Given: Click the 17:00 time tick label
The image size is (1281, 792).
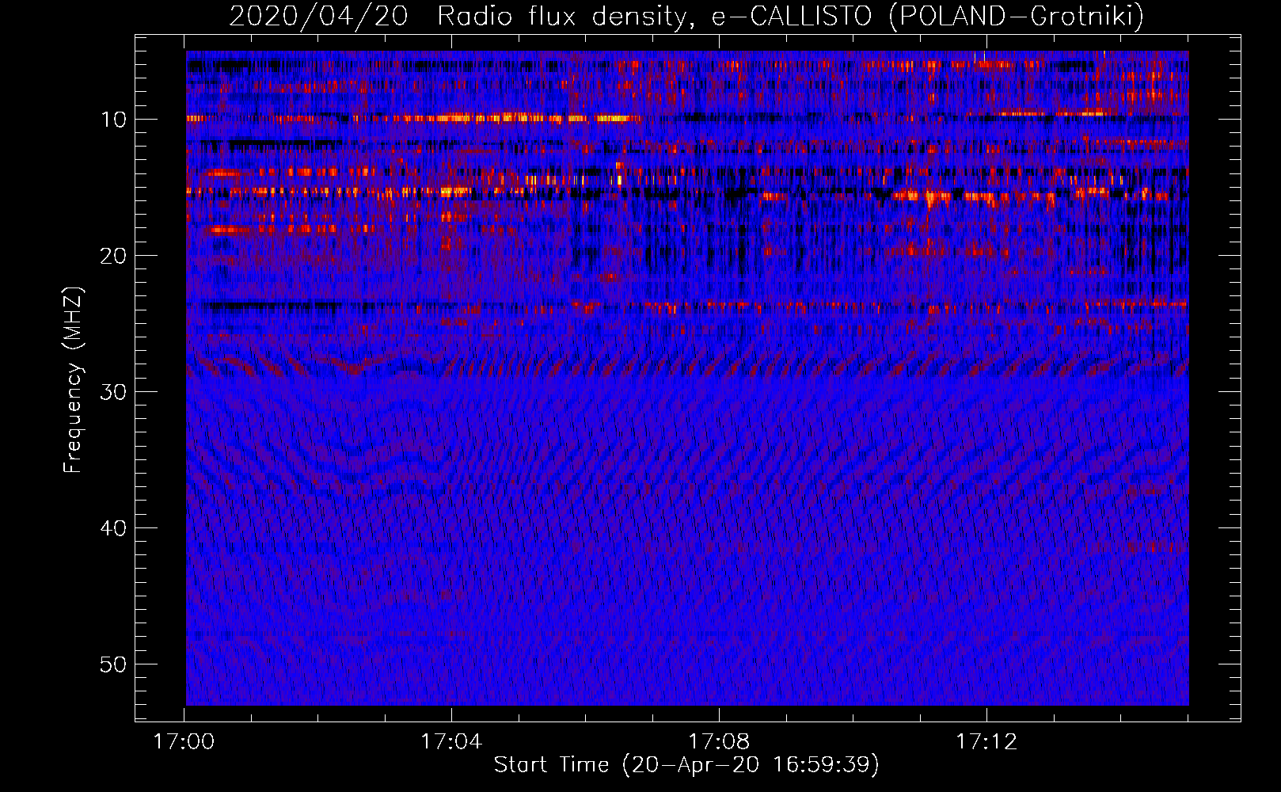Looking at the screenshot, I should coord(184,742).
